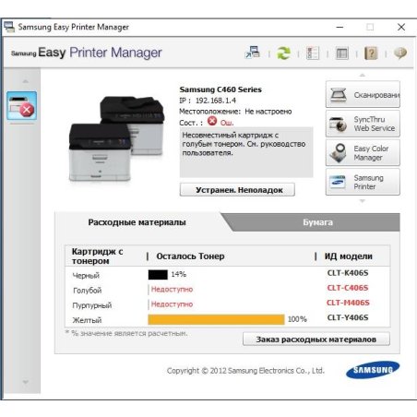Switch to the Бумага tab
The image size is (417, 417).
[317, 222]
